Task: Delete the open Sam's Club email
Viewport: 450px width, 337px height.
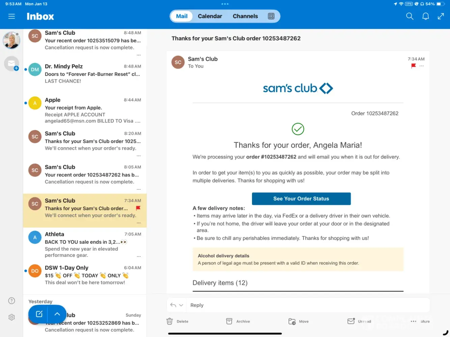Action: point(177,321)
